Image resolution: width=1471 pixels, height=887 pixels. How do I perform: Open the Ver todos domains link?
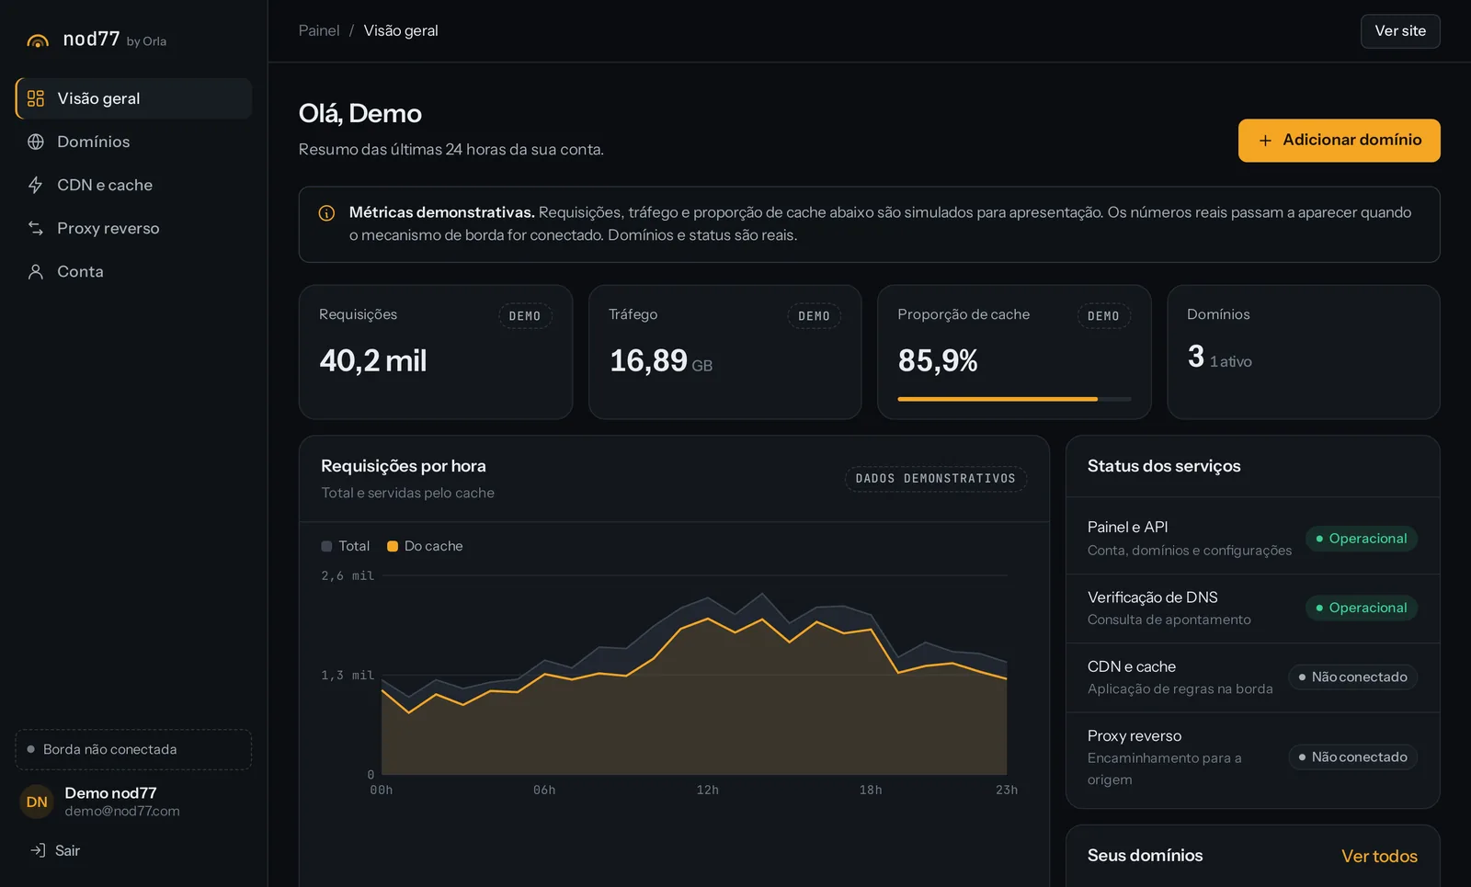click(x=1379, y=856)
